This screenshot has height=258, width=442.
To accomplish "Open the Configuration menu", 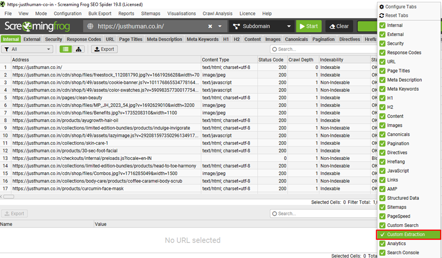I will (68, 14).
